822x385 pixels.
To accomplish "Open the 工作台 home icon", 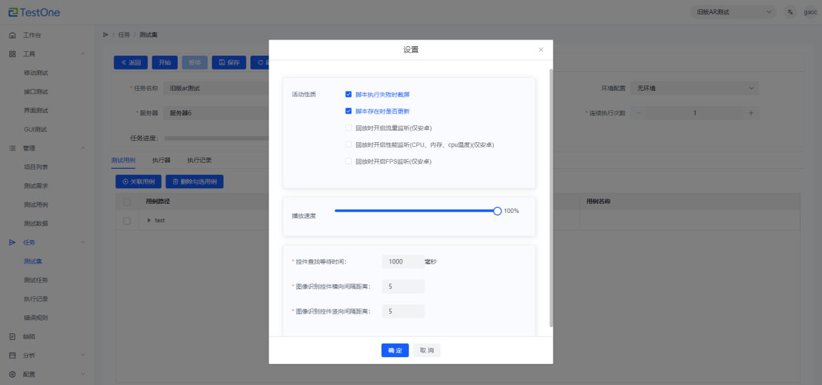I will click(12, 35).
